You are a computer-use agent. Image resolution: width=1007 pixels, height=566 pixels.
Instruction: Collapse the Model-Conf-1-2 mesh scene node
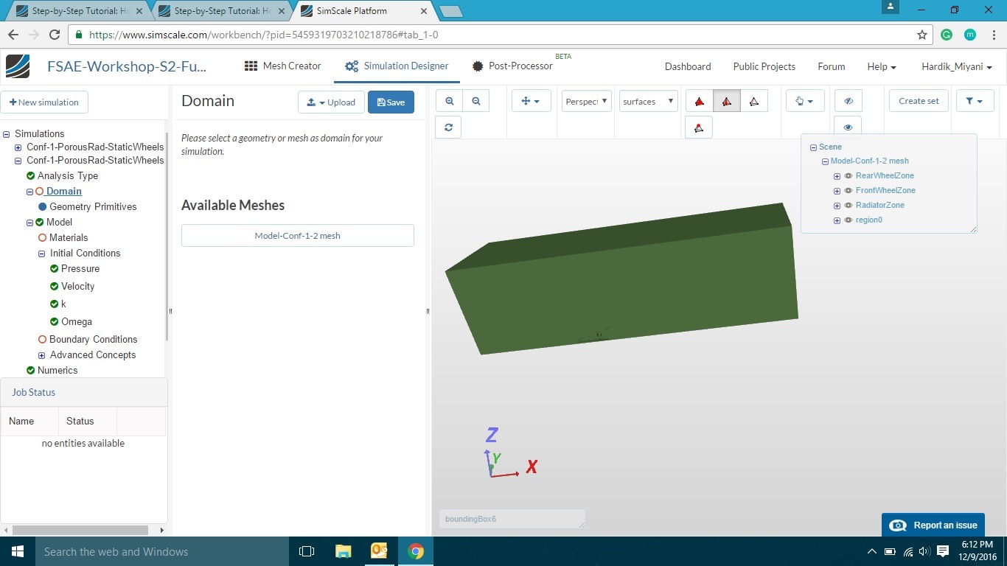825,161
